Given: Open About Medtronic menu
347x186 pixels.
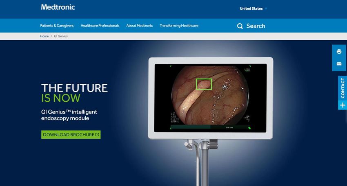Looking at the screenshot, I should (x=140, y=26).
